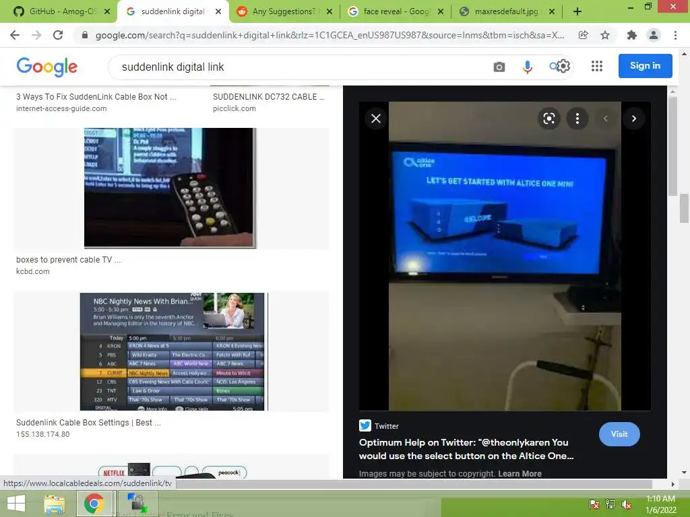Open the preview panel's three-dot options
This screenshot has width=690, height=517.
click(577, 118)
